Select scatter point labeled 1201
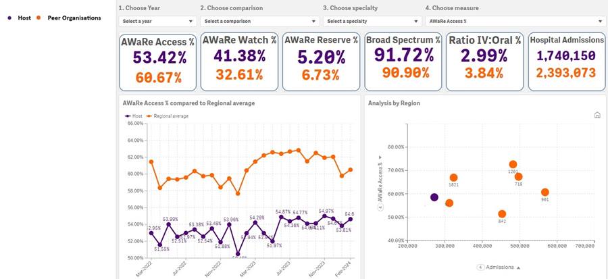This screenshot has width=608, height=279. [x=513, y=164]
